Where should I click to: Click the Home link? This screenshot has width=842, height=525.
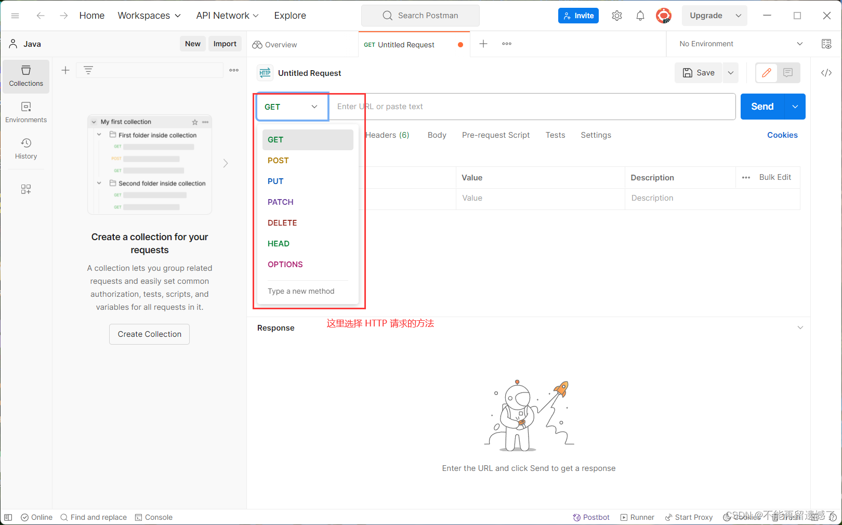tap(92, 16)
